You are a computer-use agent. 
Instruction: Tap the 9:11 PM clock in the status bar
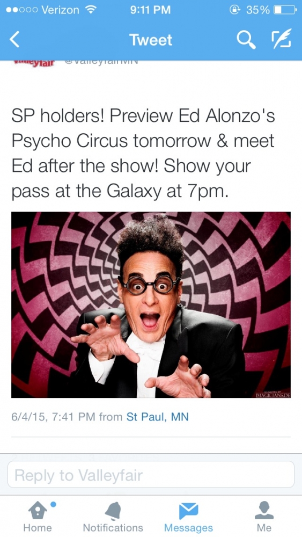[x=151, y=10]
